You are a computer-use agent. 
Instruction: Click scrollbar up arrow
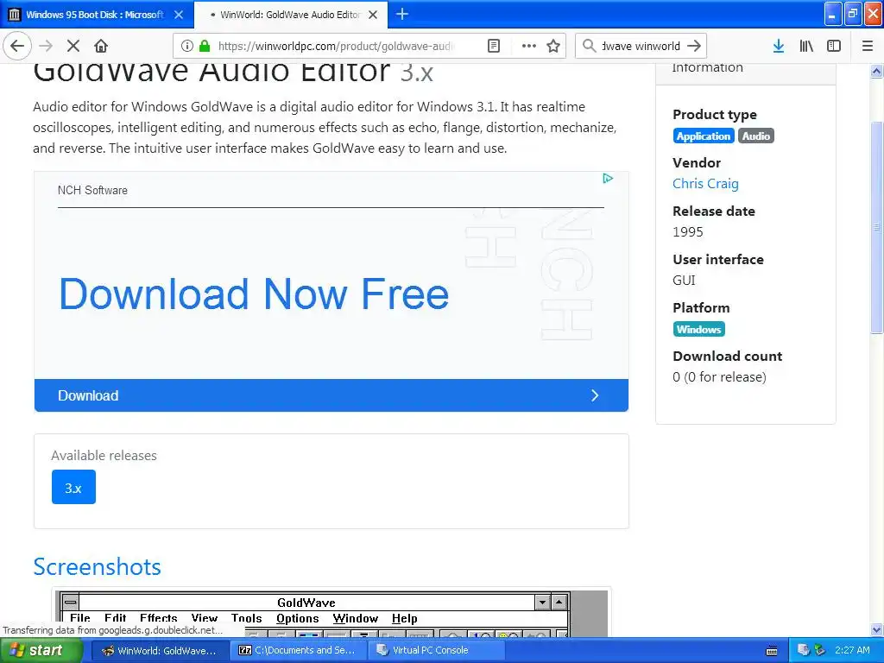tap(876, 71)
